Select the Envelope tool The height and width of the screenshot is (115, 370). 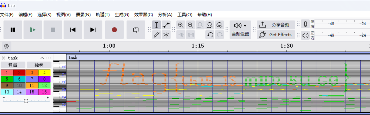(166, 25)
